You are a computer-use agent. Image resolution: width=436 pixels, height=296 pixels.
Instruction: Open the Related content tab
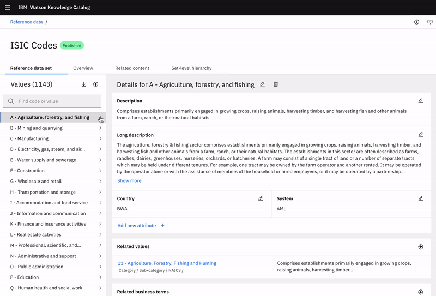[x=132, y=68]
